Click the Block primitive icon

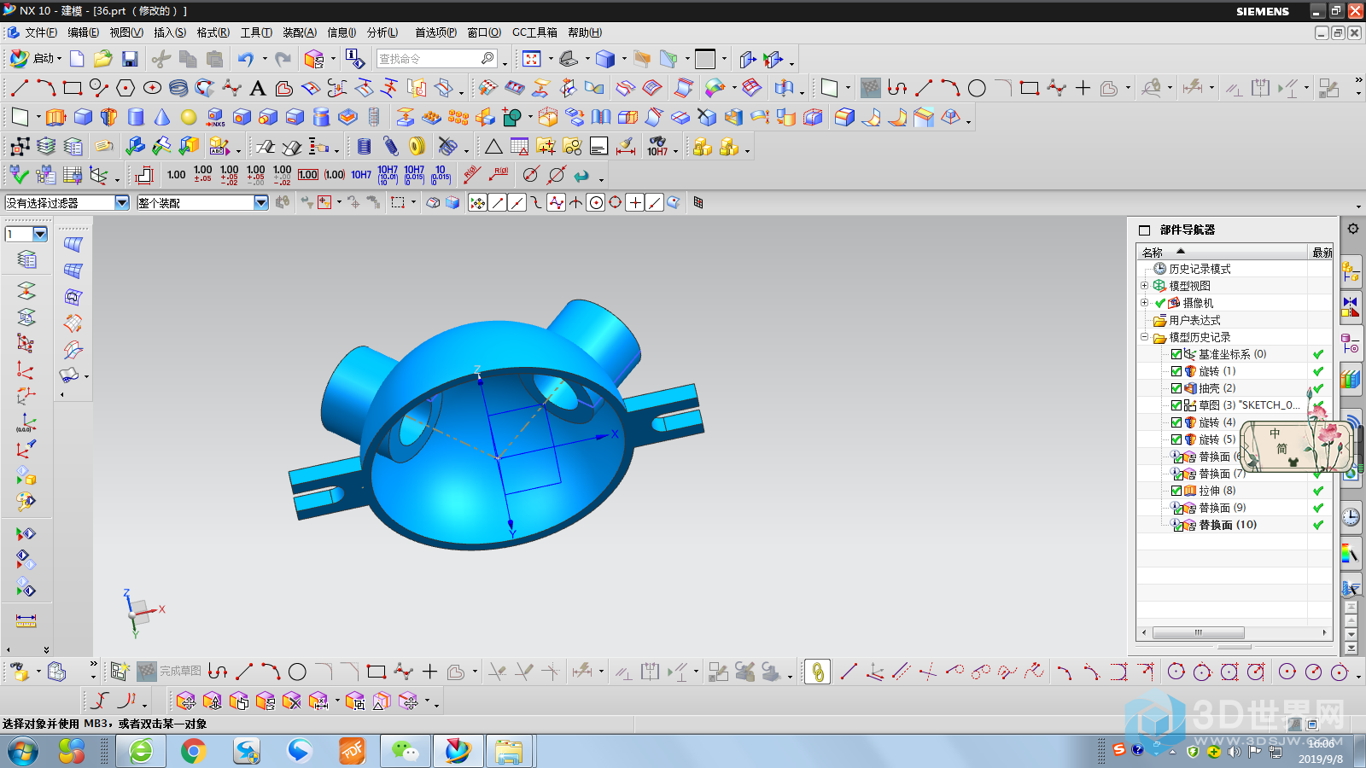tap(83, 117)
